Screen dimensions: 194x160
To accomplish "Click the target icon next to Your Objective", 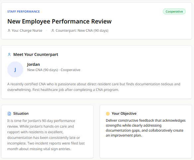I will (108, 114).
